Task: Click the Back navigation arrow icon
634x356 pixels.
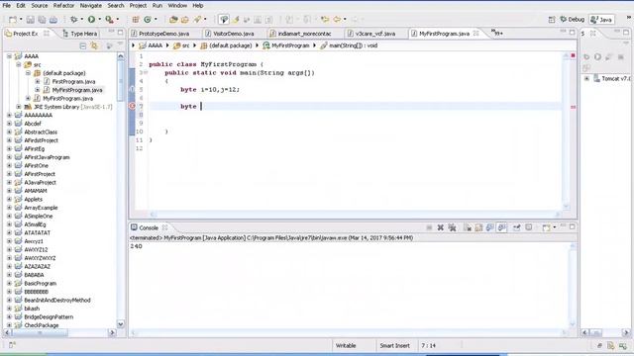Action: pos(337,20)
